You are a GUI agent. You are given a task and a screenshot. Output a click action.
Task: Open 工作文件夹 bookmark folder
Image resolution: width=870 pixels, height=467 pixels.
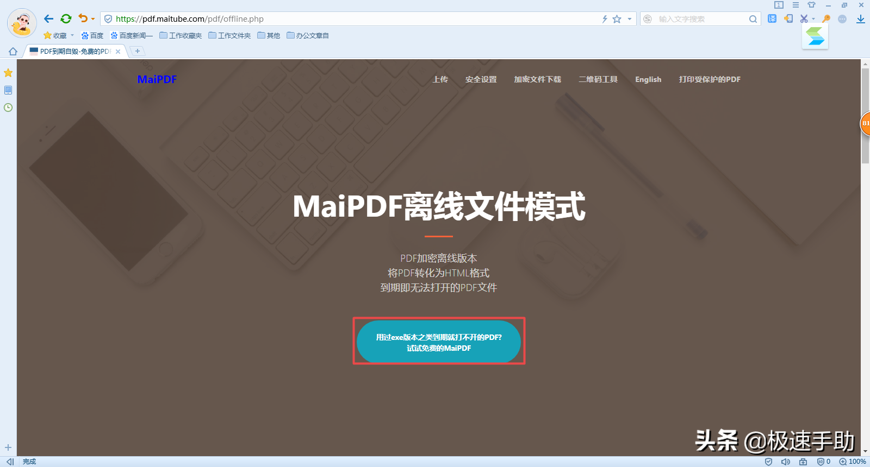point(229,35)
